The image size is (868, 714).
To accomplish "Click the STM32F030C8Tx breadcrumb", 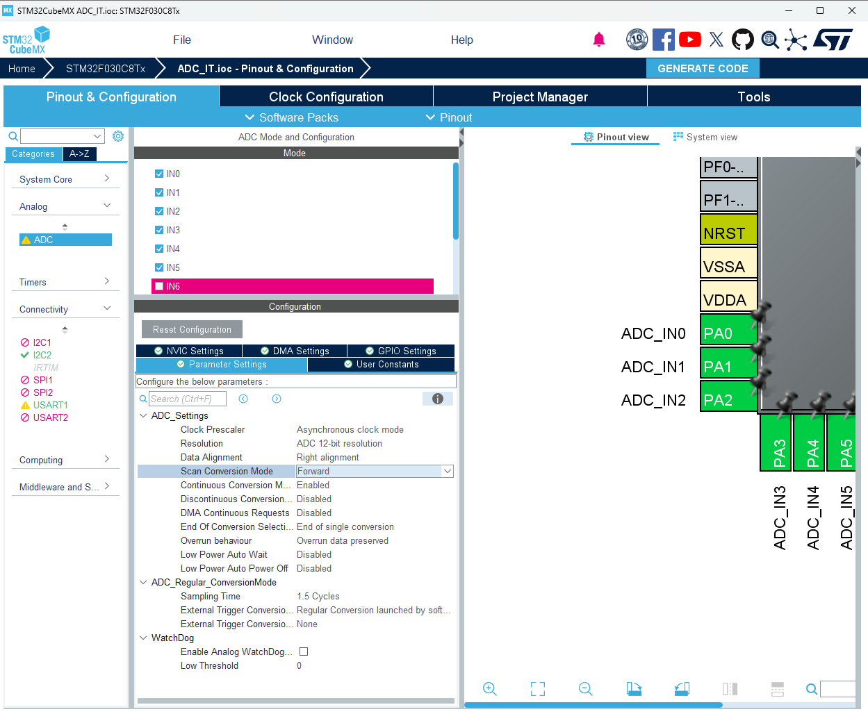I will pyautogui.click(x=106, y=68).
